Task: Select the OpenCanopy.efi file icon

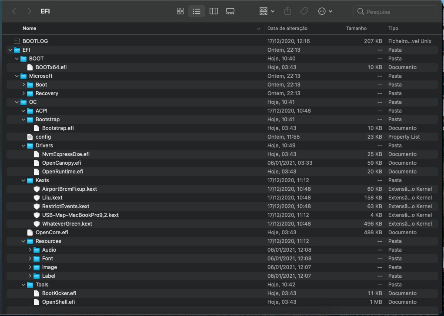Action: 36,163
